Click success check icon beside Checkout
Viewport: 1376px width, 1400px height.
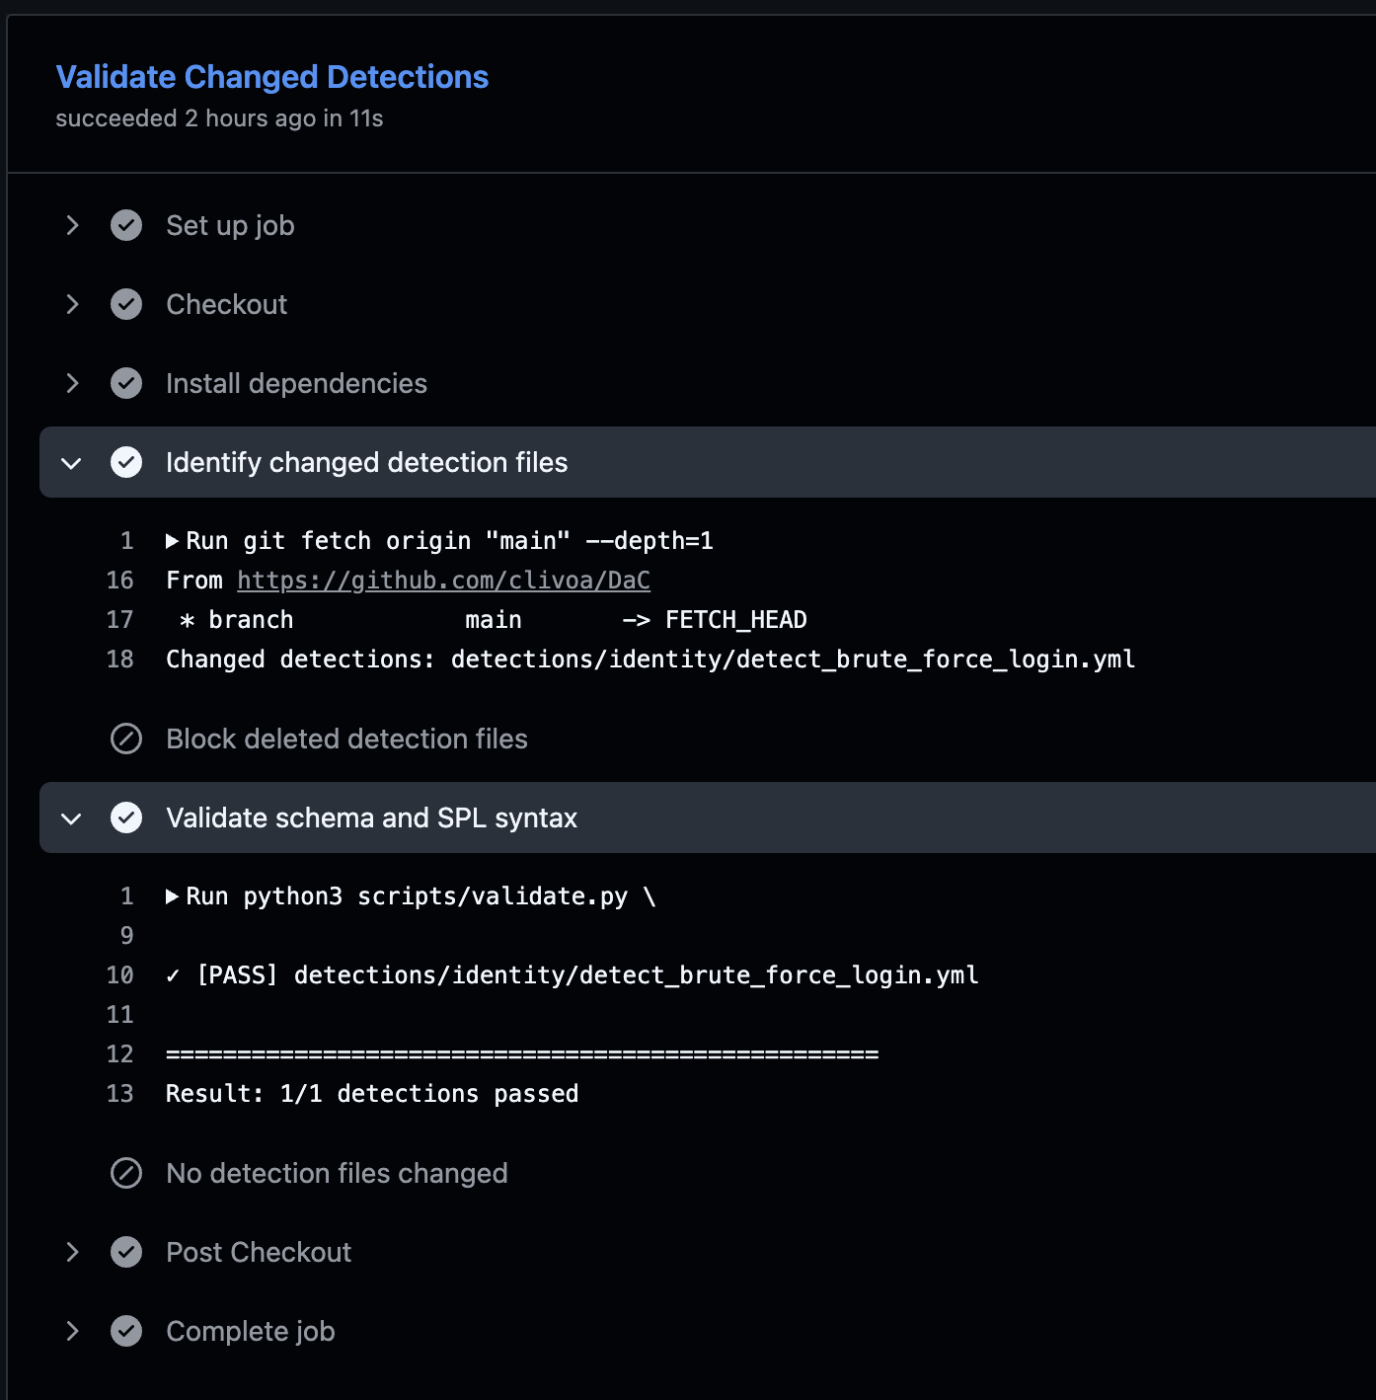point(126,304)
